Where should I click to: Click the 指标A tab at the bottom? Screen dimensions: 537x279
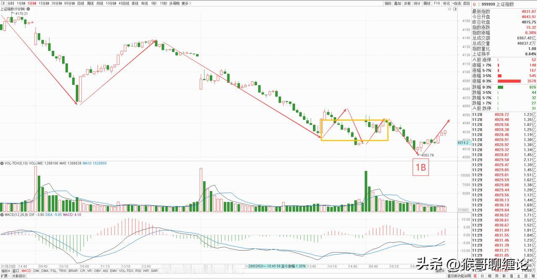(x=5, y=271)
